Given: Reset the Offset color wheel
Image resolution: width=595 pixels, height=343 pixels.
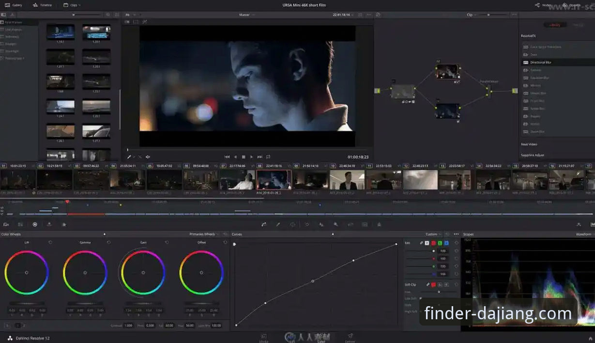Looking at the screenshot, I should click(x=225, y=242).
